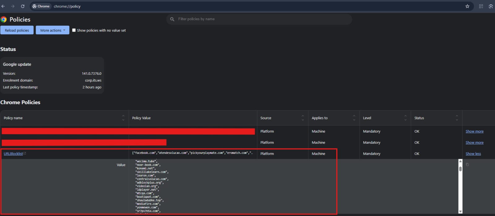This screenshot has height=216, width=495.
Task: Open the grid-shaped icon beside the address bar
Action: pos(481,6)
